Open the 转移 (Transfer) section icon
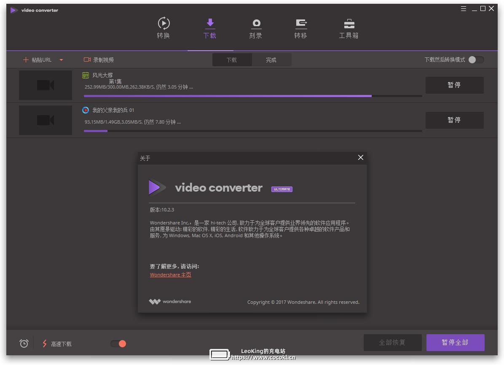 point(301,24)
